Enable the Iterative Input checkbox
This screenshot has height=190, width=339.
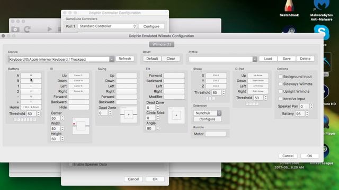click(280, 99)
